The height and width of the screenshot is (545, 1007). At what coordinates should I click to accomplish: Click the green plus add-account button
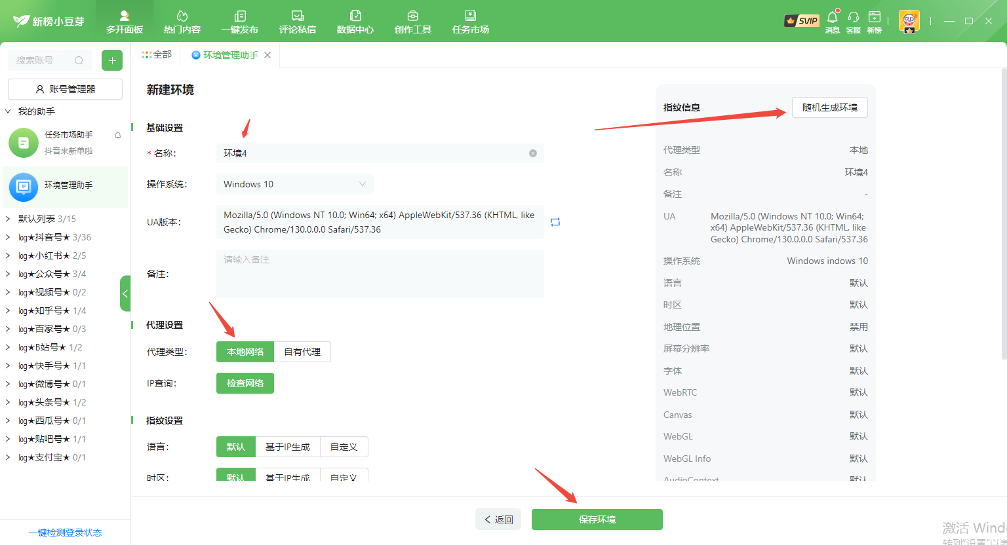coord(112,60)
